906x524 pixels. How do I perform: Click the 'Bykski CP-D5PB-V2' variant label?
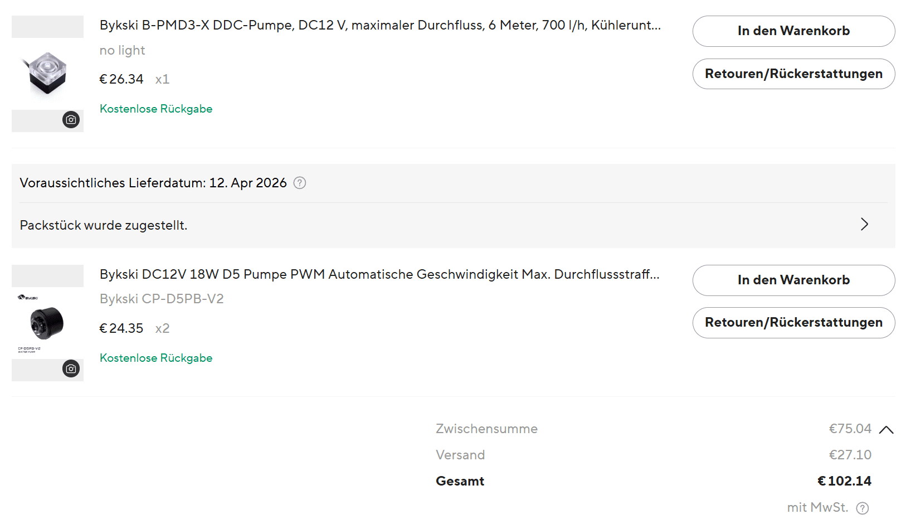pyautogui.click(x=162, y=299)
